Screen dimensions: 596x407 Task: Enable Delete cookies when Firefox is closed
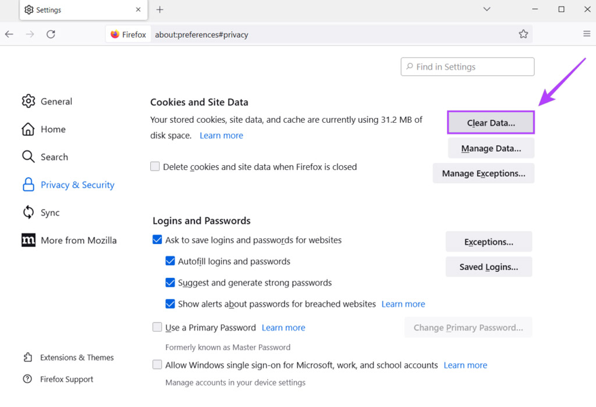coord(155,167)
